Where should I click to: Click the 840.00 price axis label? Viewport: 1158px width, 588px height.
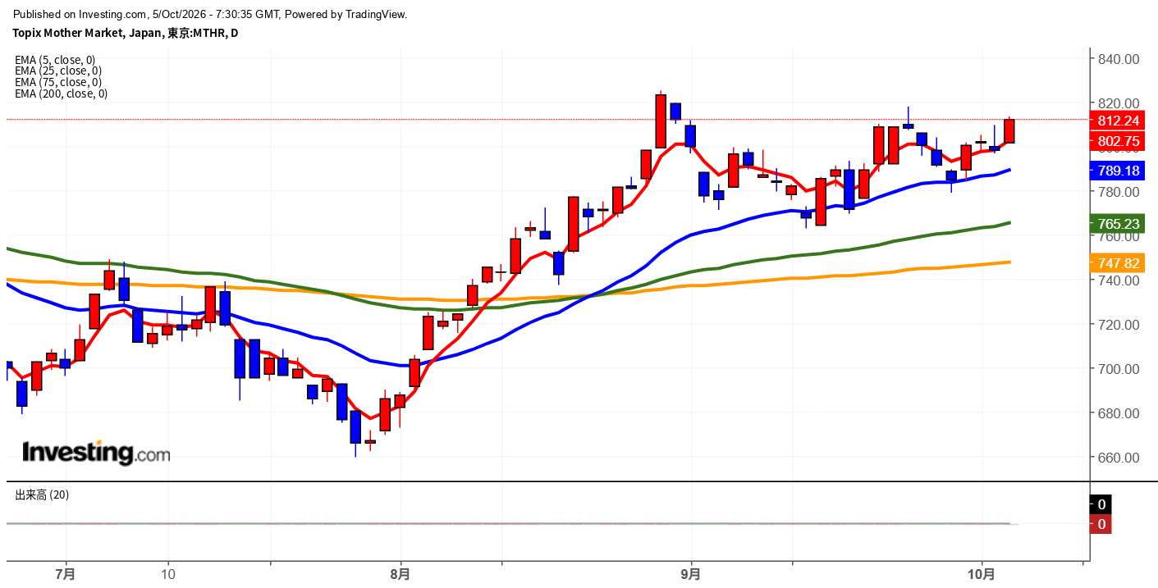1119,59
